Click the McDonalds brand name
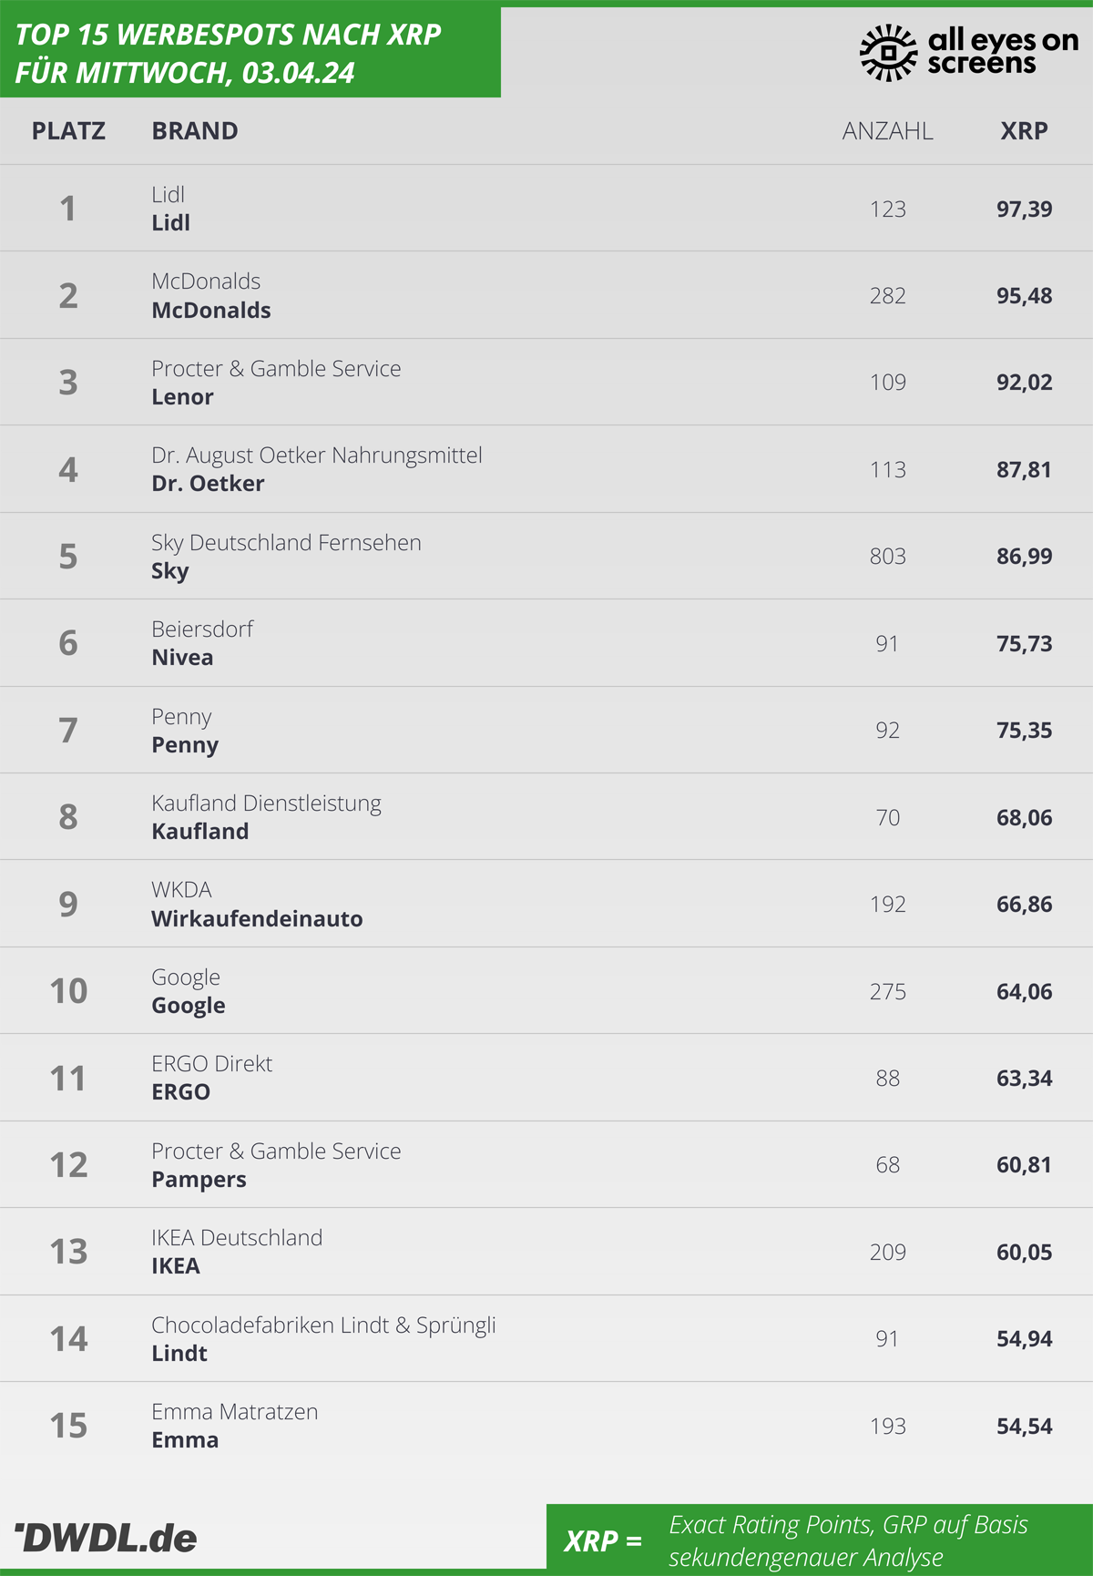1093x1576 pixels. pos(211,311)
